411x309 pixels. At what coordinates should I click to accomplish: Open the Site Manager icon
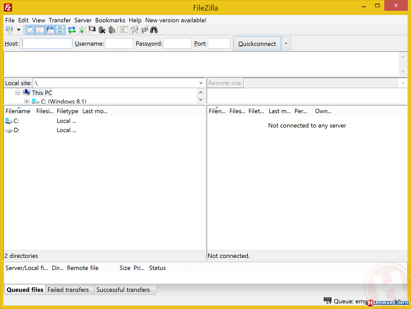click(9, 30)
